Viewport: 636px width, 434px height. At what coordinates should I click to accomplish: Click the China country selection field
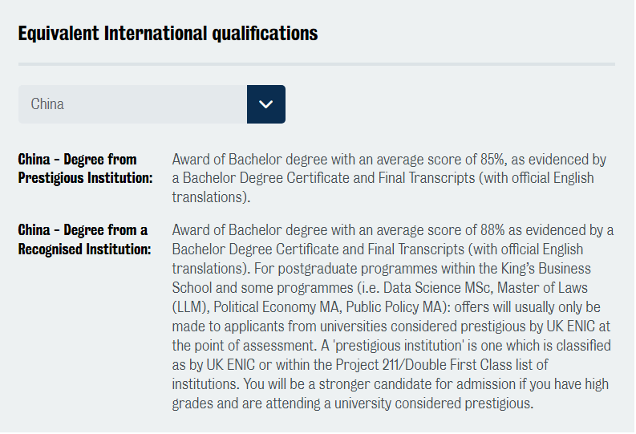tap(132, 104)
